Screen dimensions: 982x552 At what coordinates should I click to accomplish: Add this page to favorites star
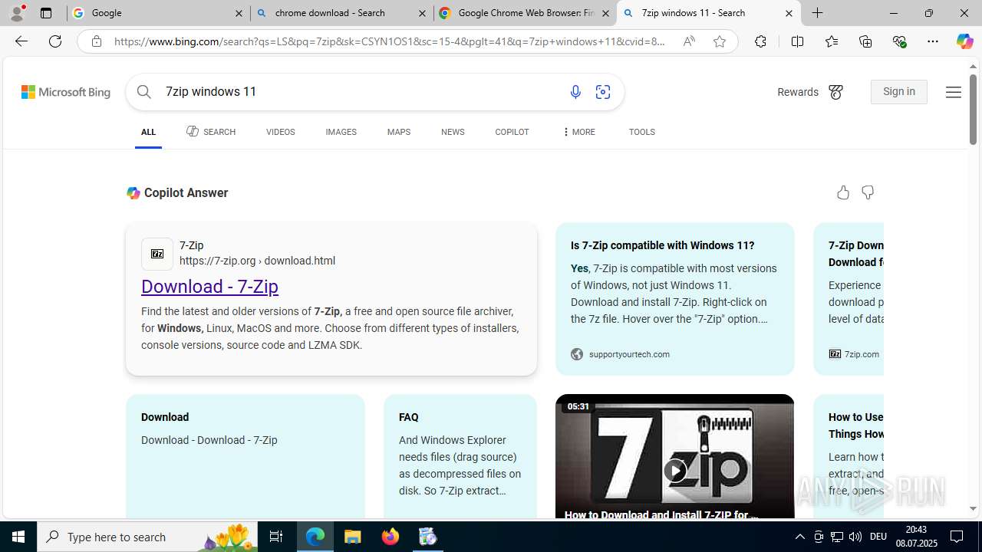tap(720, 41)
